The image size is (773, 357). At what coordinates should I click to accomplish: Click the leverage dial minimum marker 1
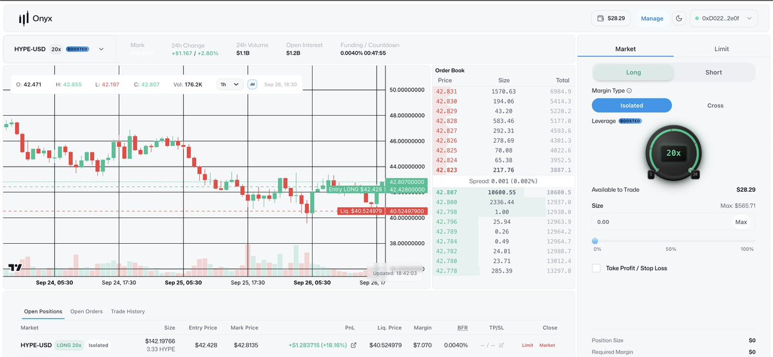651,174
